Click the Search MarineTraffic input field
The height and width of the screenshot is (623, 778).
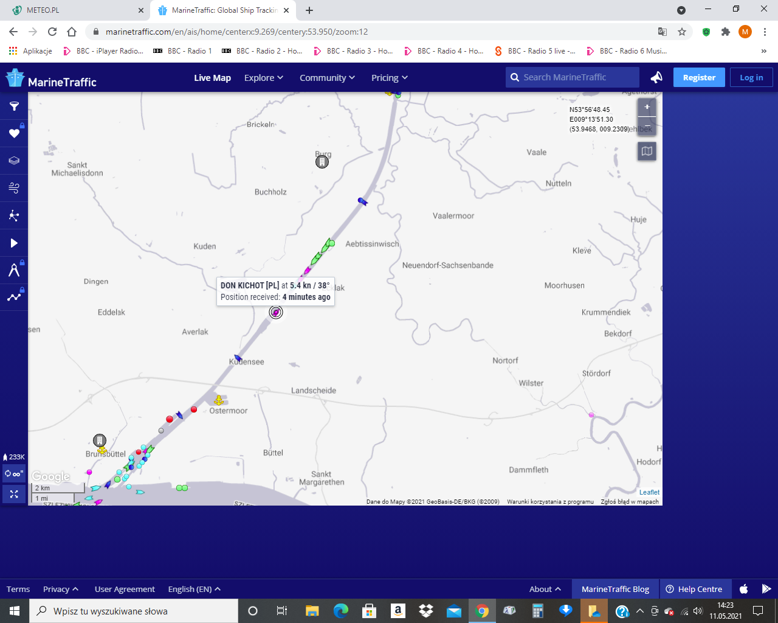click(x=577, y=77)
